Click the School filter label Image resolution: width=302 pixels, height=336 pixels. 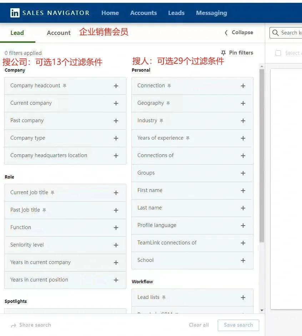pyautogui.click(x=146, y=260)
